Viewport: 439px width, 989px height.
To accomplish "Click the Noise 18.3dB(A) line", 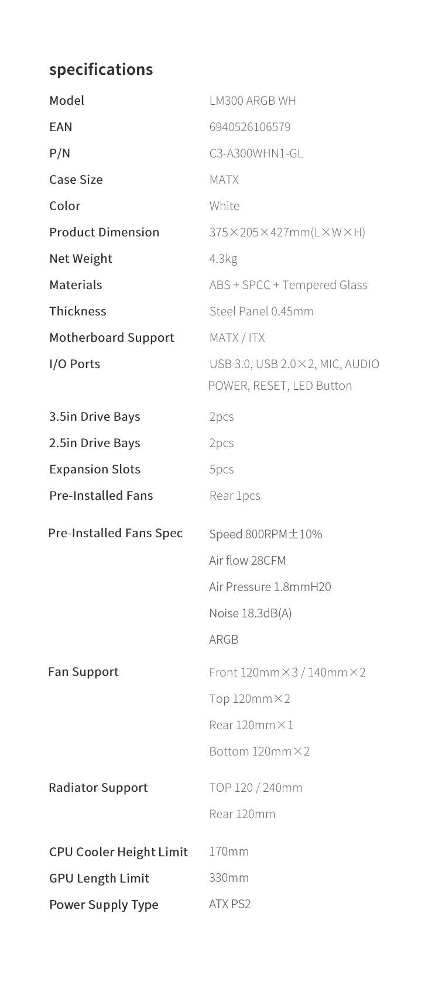I will pos(250,613).
